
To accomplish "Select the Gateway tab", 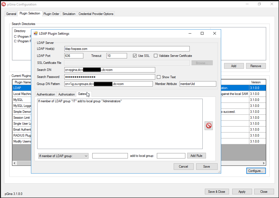I will tap(84, 94).
